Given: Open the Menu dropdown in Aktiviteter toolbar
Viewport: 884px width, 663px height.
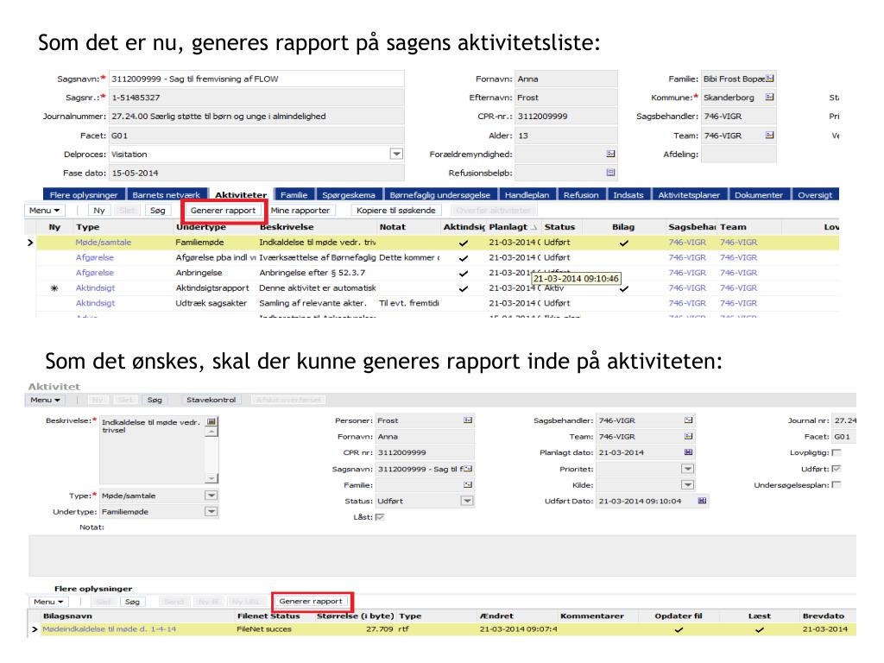Looking at the screenshot, I should pos(45,211).
